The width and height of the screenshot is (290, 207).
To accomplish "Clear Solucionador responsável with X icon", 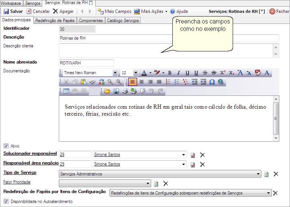I will [x=202, y=155].
